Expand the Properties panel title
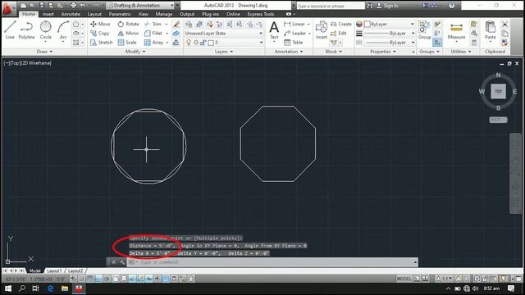Image resolution: width=525 pixels, height=295 pixels. coord(383,52)
